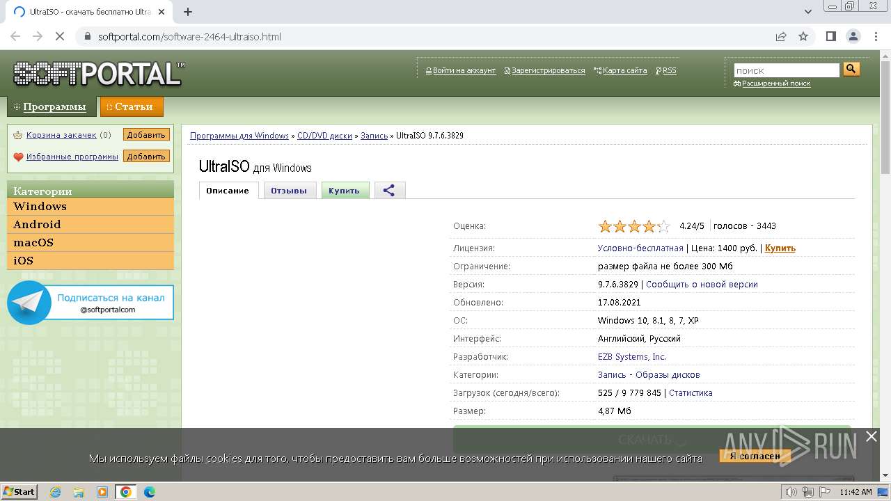Accept cookies with Я согласен button
This screenshot has width=891, height=501.
[x=755, y=456]
